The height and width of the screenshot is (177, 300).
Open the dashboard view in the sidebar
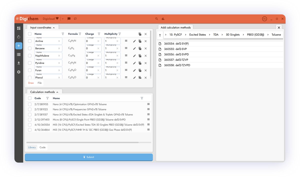coord(19,28)
